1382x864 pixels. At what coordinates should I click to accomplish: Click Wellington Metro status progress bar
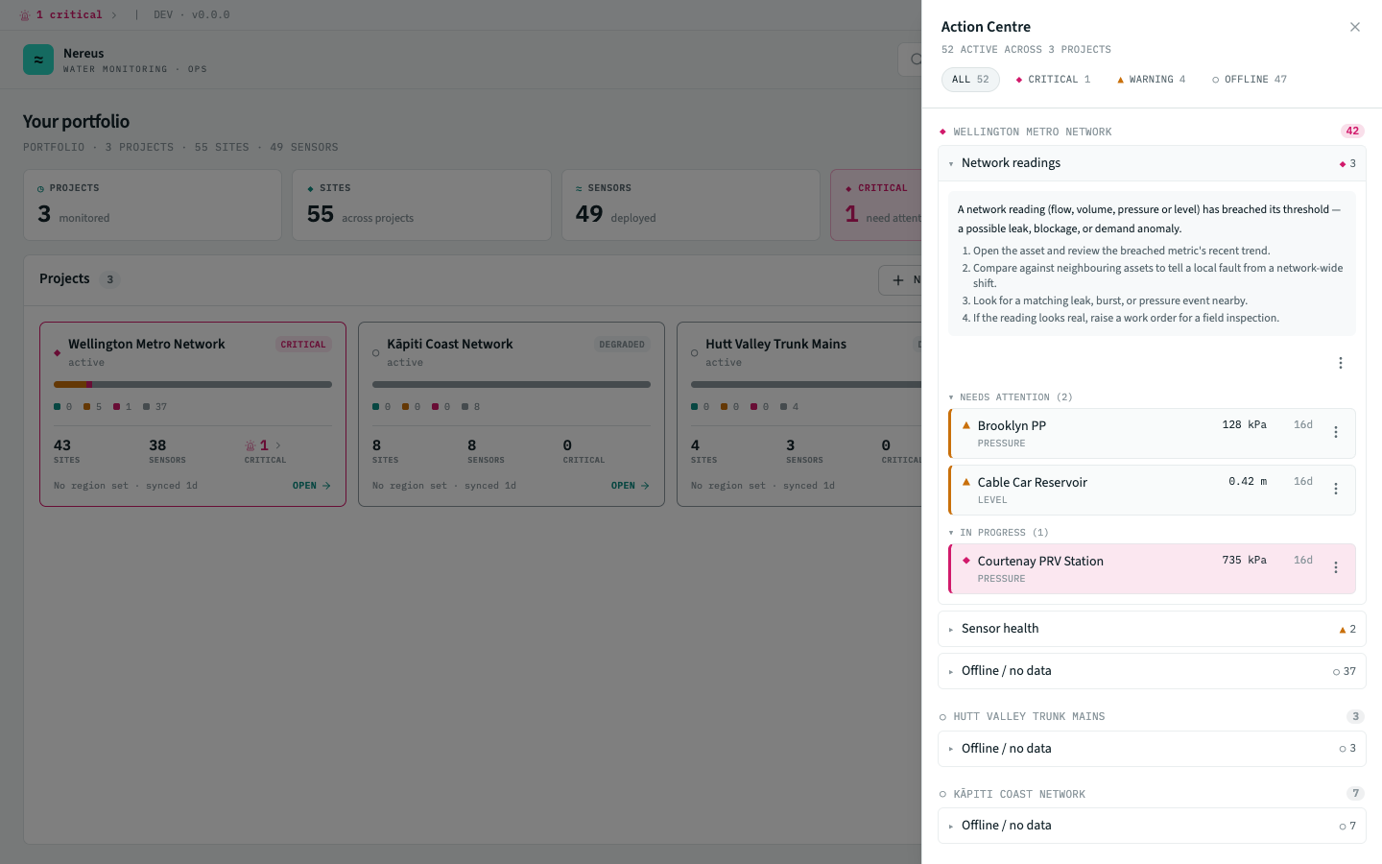[x=193, y=384]
